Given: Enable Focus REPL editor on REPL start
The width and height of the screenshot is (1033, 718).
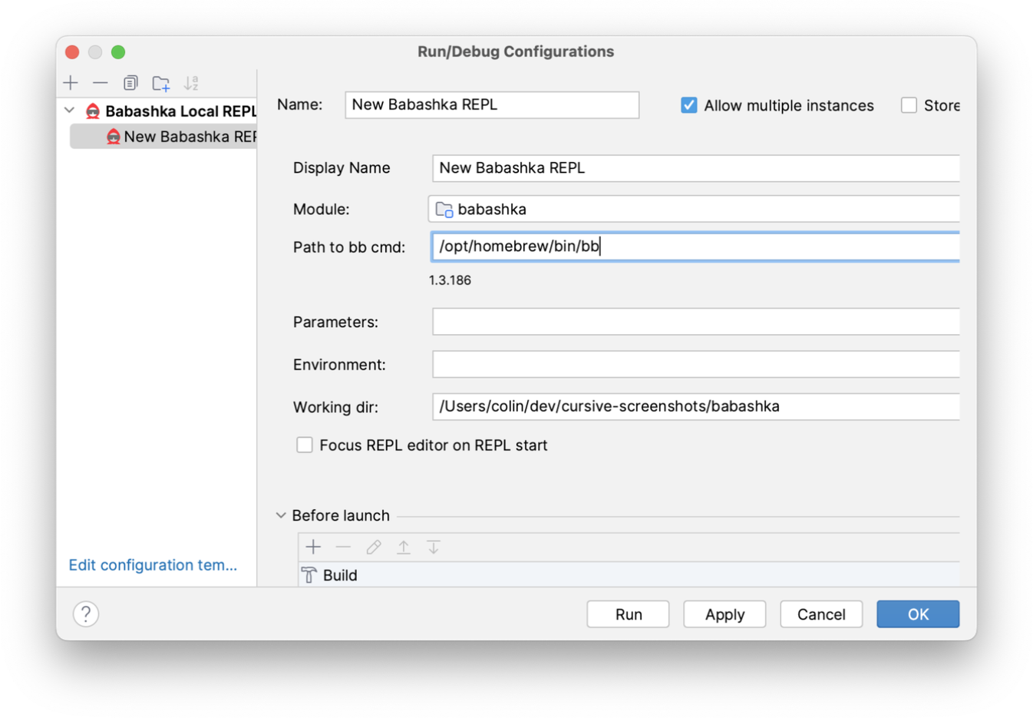Looking at the screenshot, I should 305,445.
